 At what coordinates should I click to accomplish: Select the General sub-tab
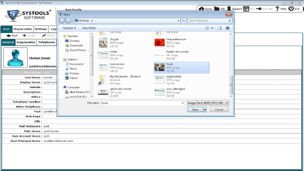(8, 42)
